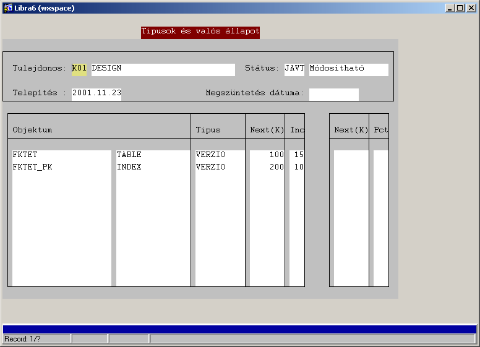Click the Státus label
Image resolution: width=480 pixels, height=347 pixels.
[262, 68]
